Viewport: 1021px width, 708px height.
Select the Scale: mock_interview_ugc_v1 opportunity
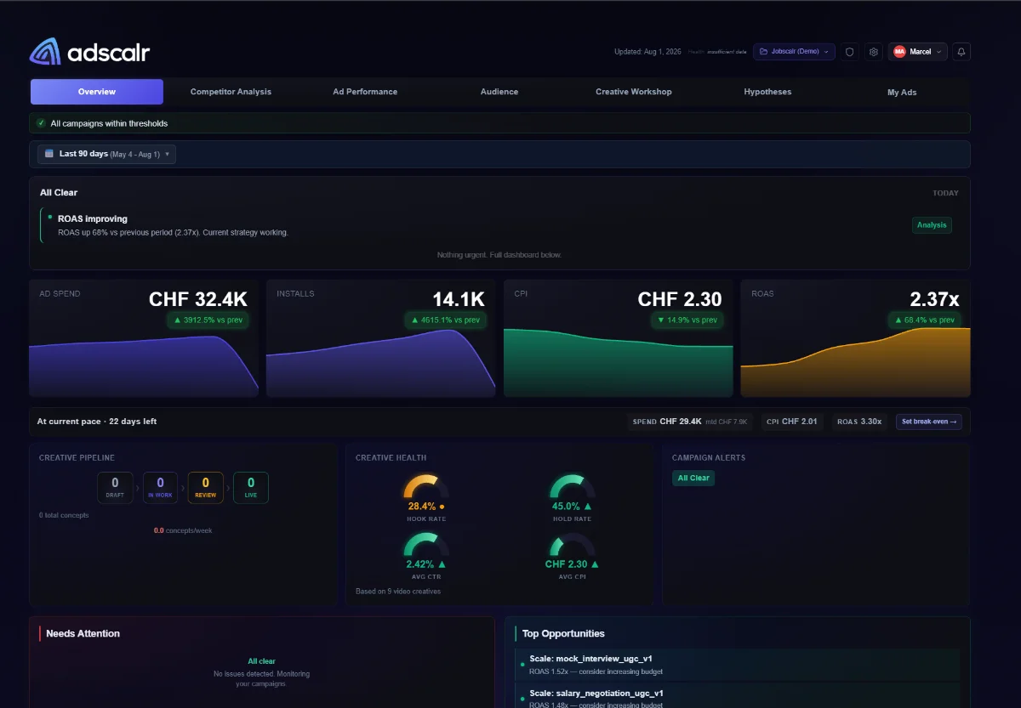(x=737, y=665)
